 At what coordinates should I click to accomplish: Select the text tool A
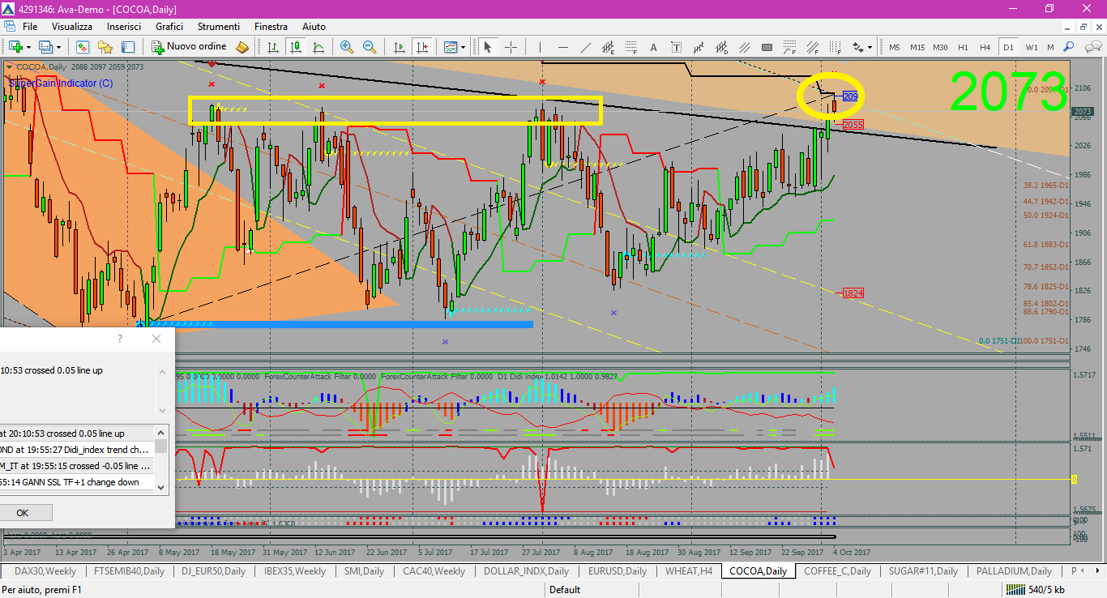click(653, 47)
